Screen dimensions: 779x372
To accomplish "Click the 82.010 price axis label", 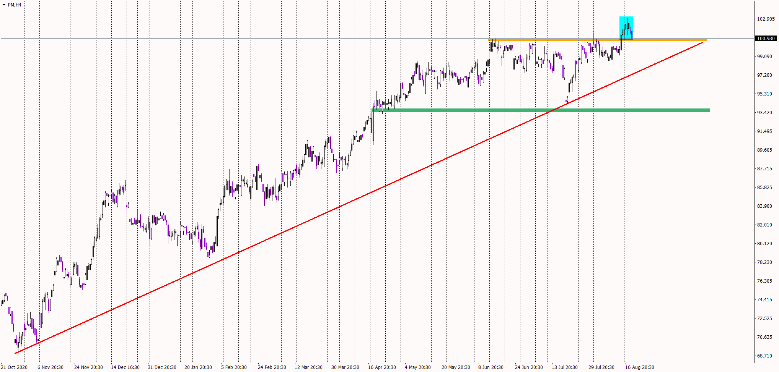I will pos(764,225).
